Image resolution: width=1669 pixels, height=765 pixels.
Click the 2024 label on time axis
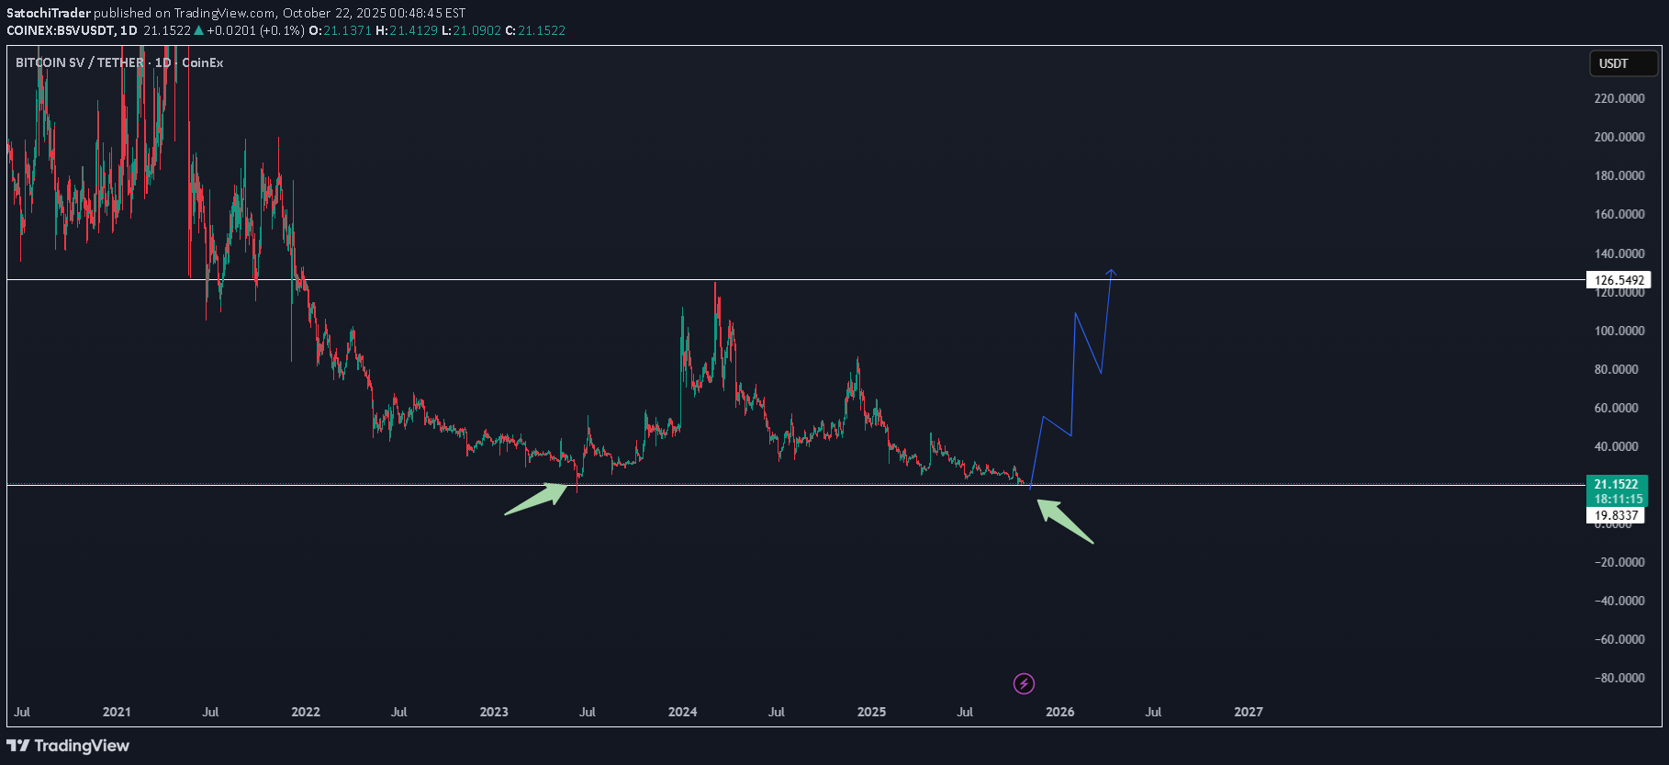(x=682, y=712)
